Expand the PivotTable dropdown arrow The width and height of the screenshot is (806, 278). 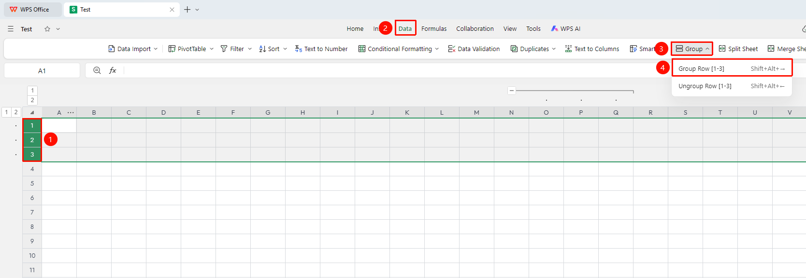212,49
